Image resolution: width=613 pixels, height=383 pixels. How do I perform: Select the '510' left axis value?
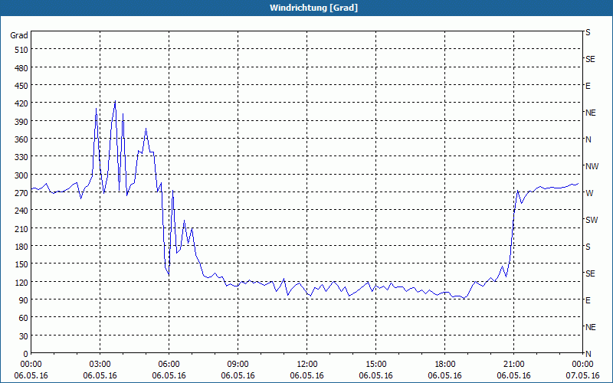coord(21,50)
